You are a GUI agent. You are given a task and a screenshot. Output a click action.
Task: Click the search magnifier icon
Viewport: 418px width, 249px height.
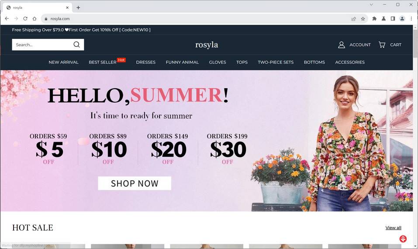(76, 45)
